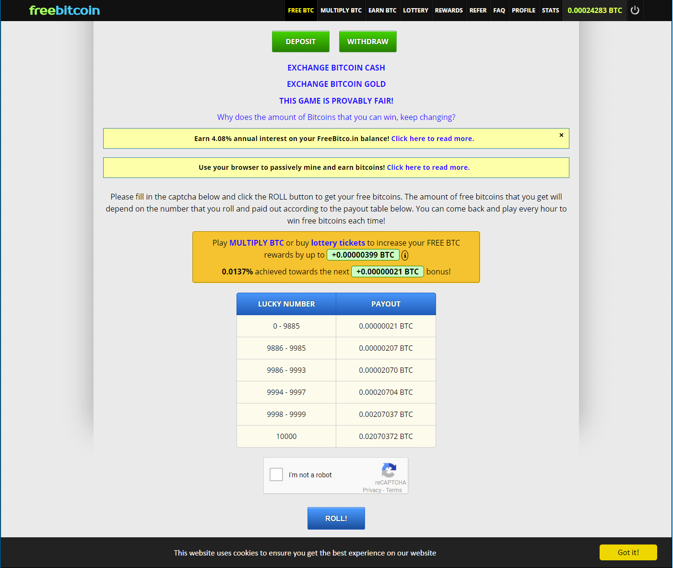Open the EARN BTC menu
The width and height of the screenshot is (673, 568).
click(x=382, y=10)
